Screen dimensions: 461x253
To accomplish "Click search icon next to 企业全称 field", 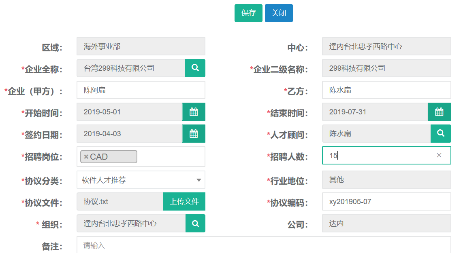I will pyautogui.click(x=195, y=68).
